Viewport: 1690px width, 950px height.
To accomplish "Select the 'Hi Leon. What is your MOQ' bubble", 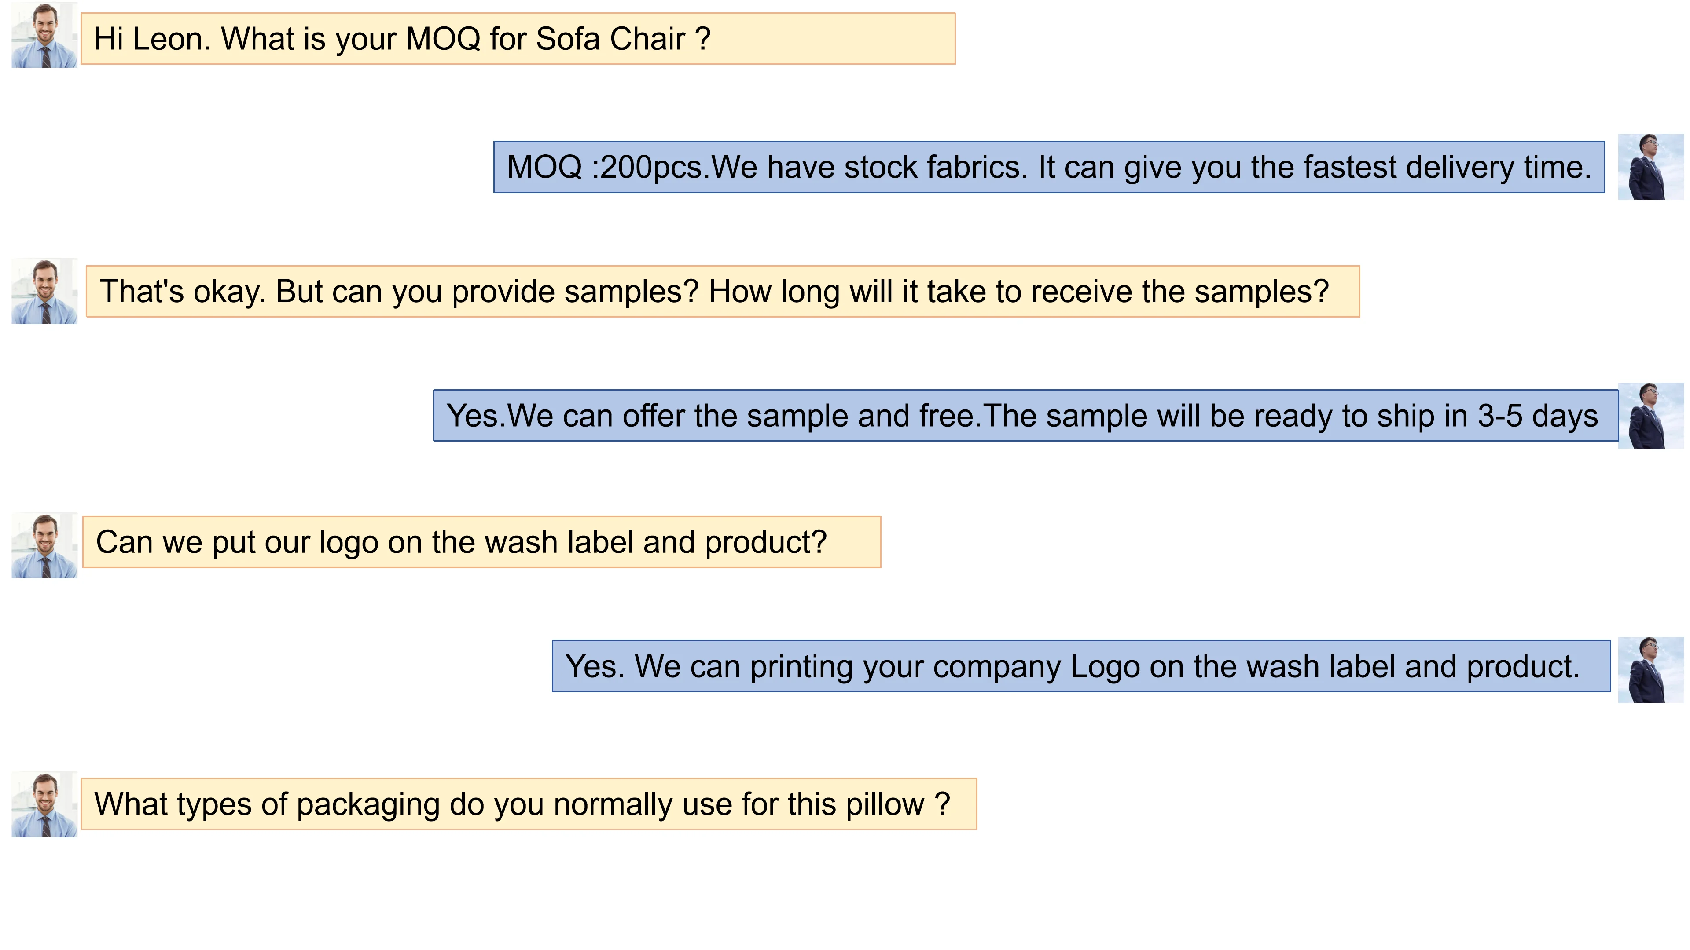I will (x=517, y=39).
